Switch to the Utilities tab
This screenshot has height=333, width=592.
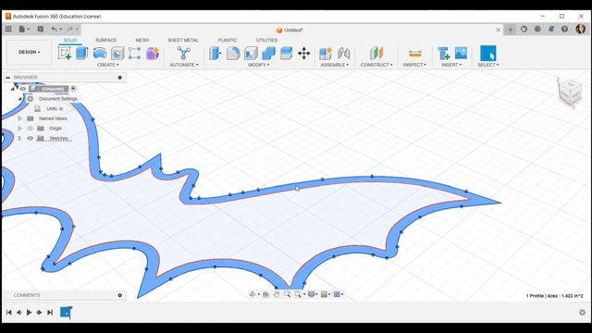pyautogui.click(x=266, y=40)
